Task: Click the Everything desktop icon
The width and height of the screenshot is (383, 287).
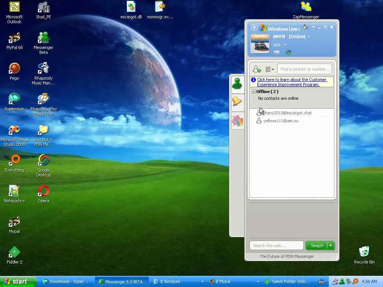Action: [x=14, y=164]
